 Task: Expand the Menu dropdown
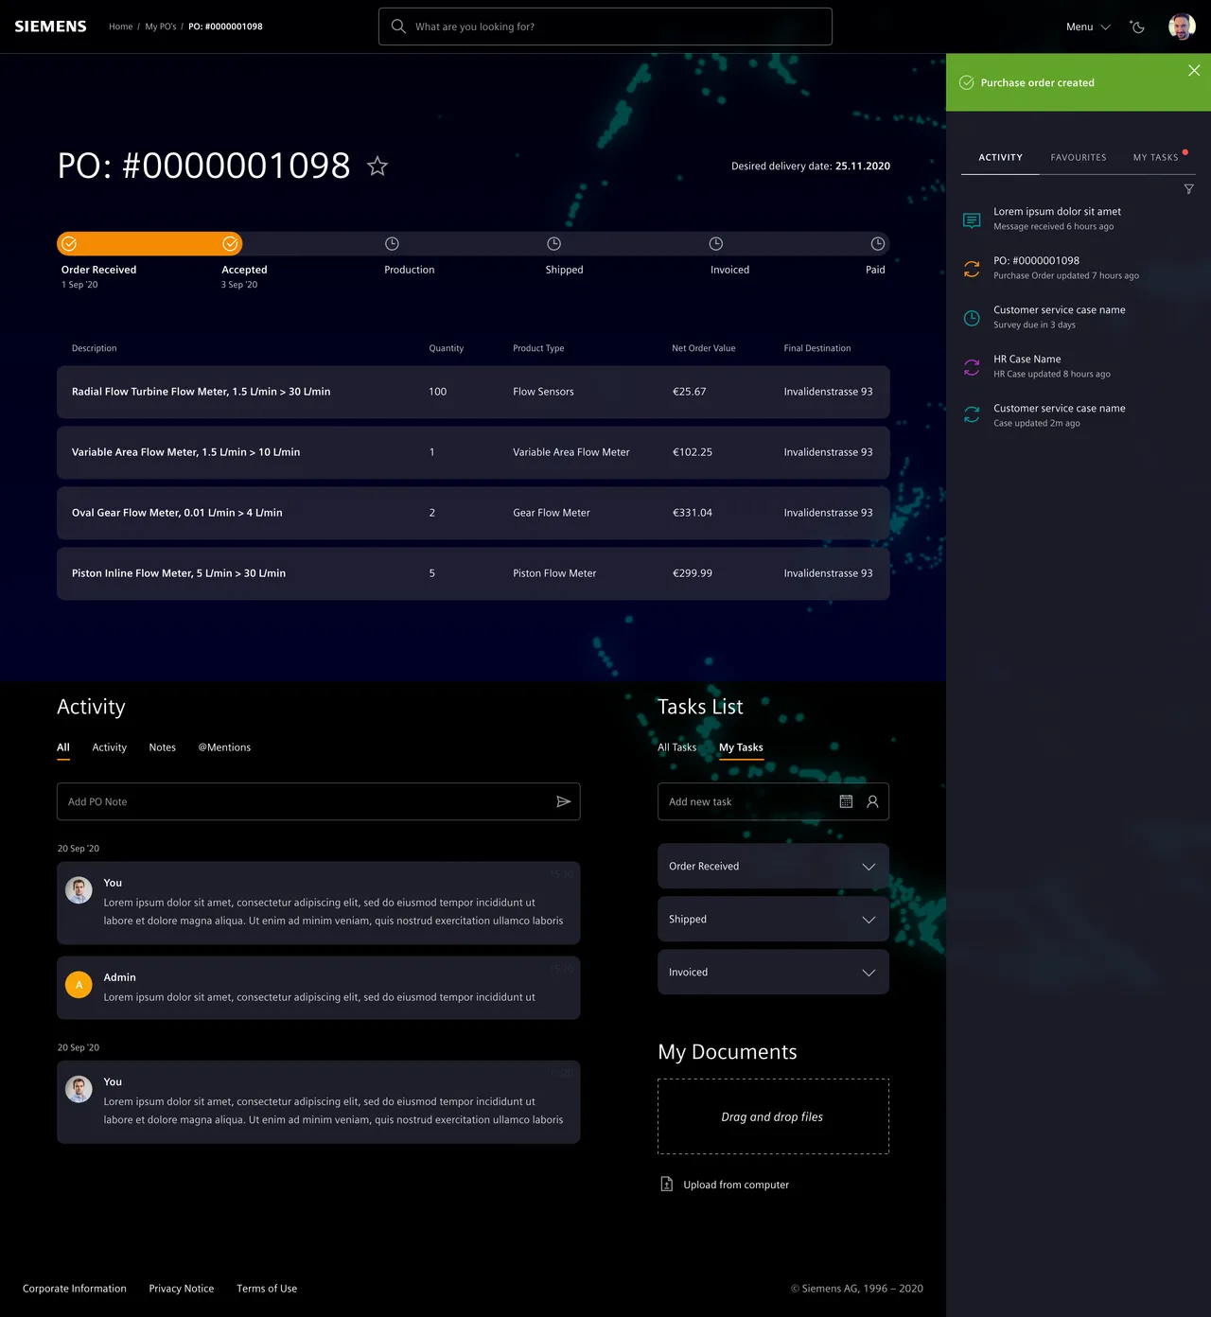pyautogui.click(x=1087, y=26)
